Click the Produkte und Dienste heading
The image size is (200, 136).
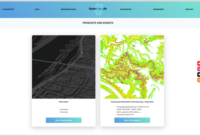click(98, 23)
